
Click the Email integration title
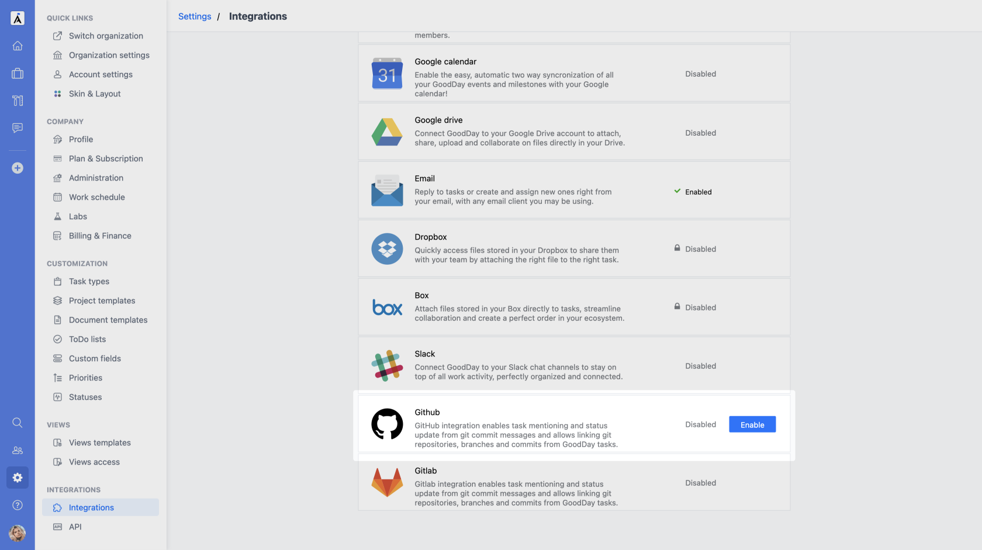pos(424,178)
